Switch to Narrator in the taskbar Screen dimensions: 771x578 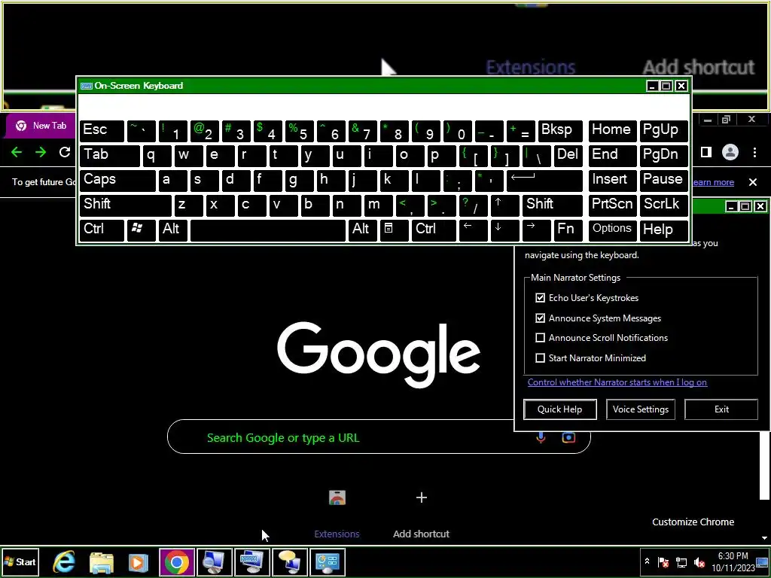[x=290, y=562]
